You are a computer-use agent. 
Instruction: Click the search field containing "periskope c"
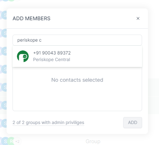[77, 40]
